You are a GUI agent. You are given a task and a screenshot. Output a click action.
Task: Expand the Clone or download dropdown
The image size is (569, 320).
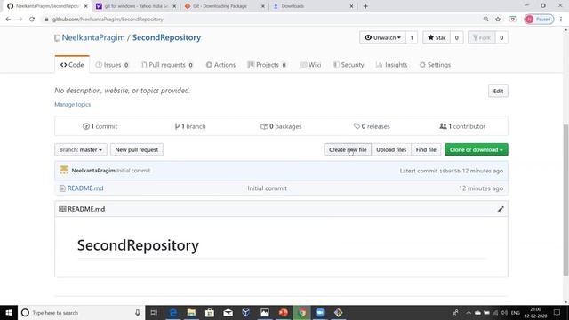(x=477, y=149)
